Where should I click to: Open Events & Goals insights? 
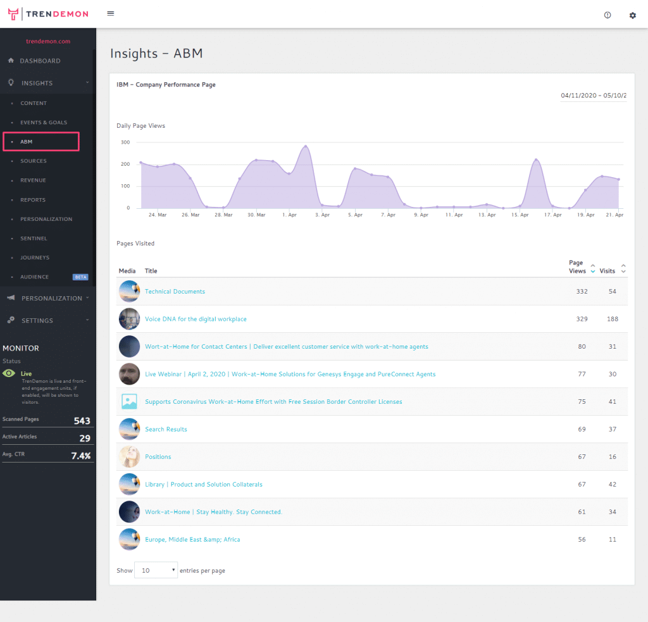click(x=44, y=122)
